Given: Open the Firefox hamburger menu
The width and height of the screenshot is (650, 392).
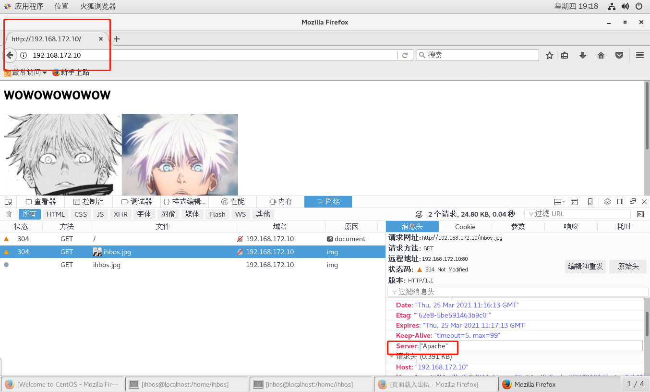Looking at the screenshot, I should (x=639, y=55).
